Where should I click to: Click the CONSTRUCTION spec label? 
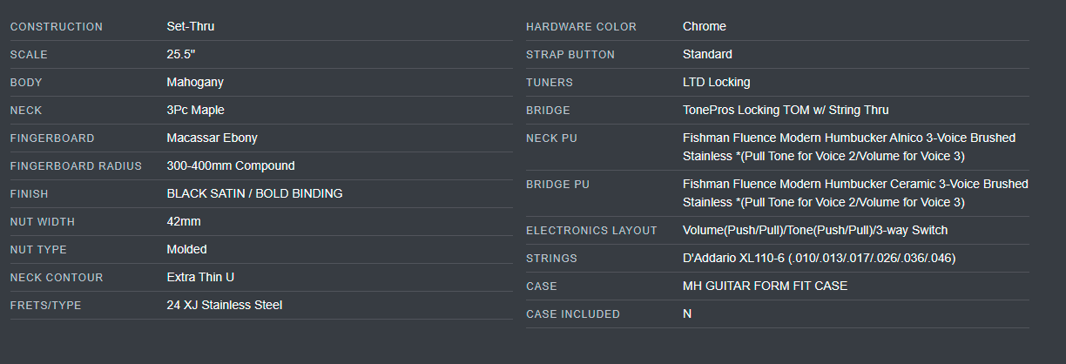56,27
